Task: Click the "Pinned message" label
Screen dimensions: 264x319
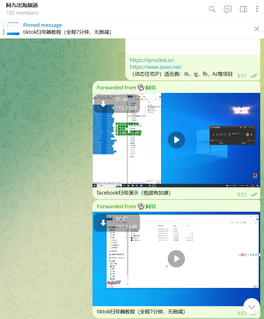Action: pyautogui.click(x=42, y=25)
